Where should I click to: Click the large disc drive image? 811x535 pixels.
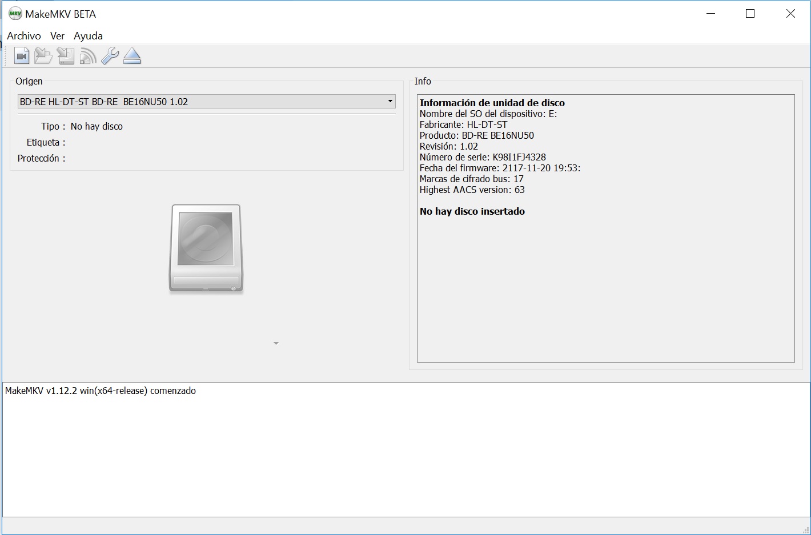coord(206,249)
